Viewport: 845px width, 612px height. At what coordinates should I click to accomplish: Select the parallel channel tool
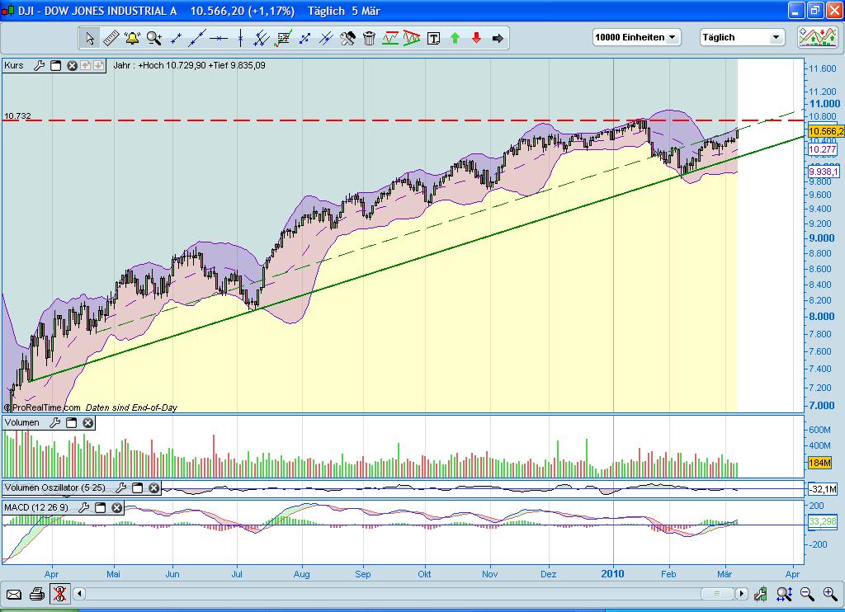[326, 38]
